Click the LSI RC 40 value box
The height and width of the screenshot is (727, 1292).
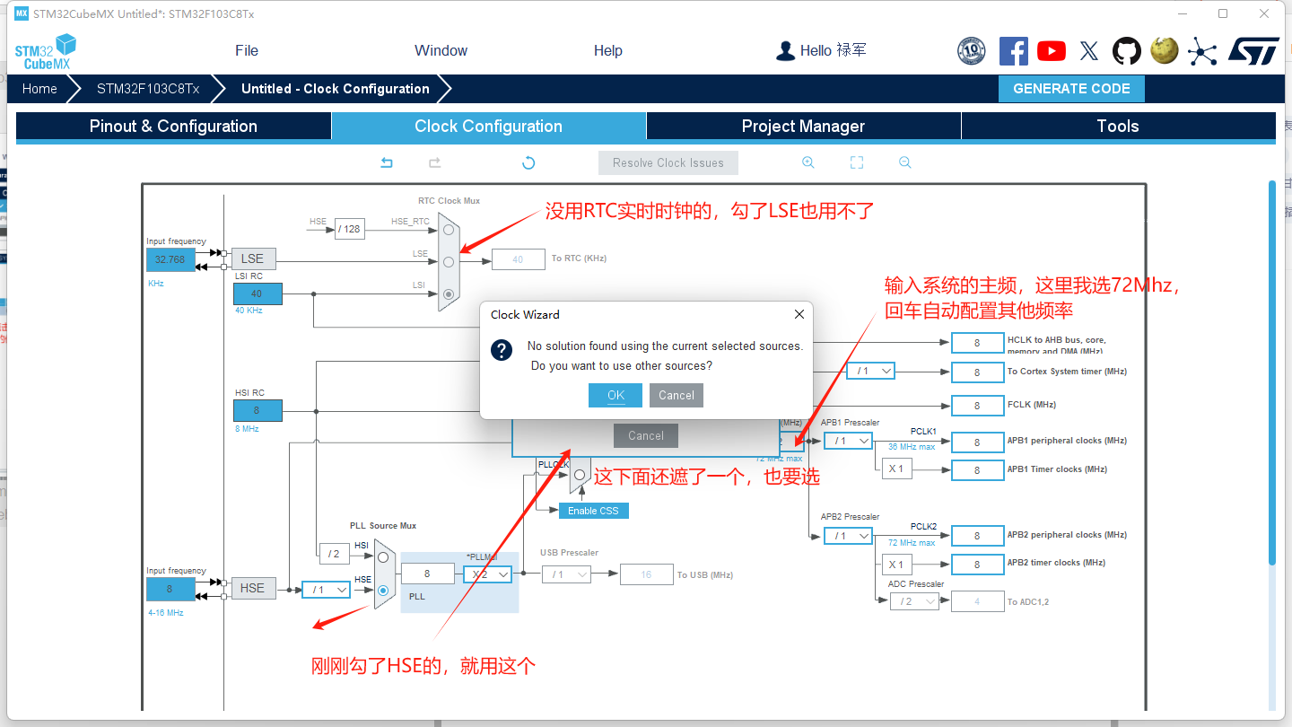[x=258, y=293]
